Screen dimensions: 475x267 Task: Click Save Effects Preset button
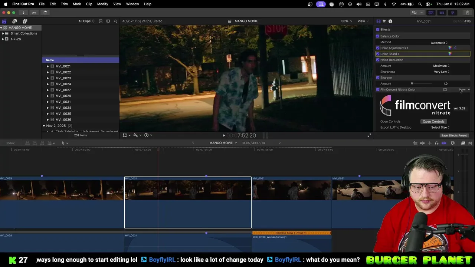point(454,135)
